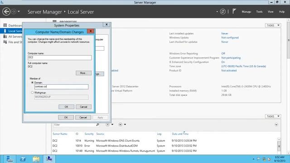Click the Not participating link

coord(231,58)
